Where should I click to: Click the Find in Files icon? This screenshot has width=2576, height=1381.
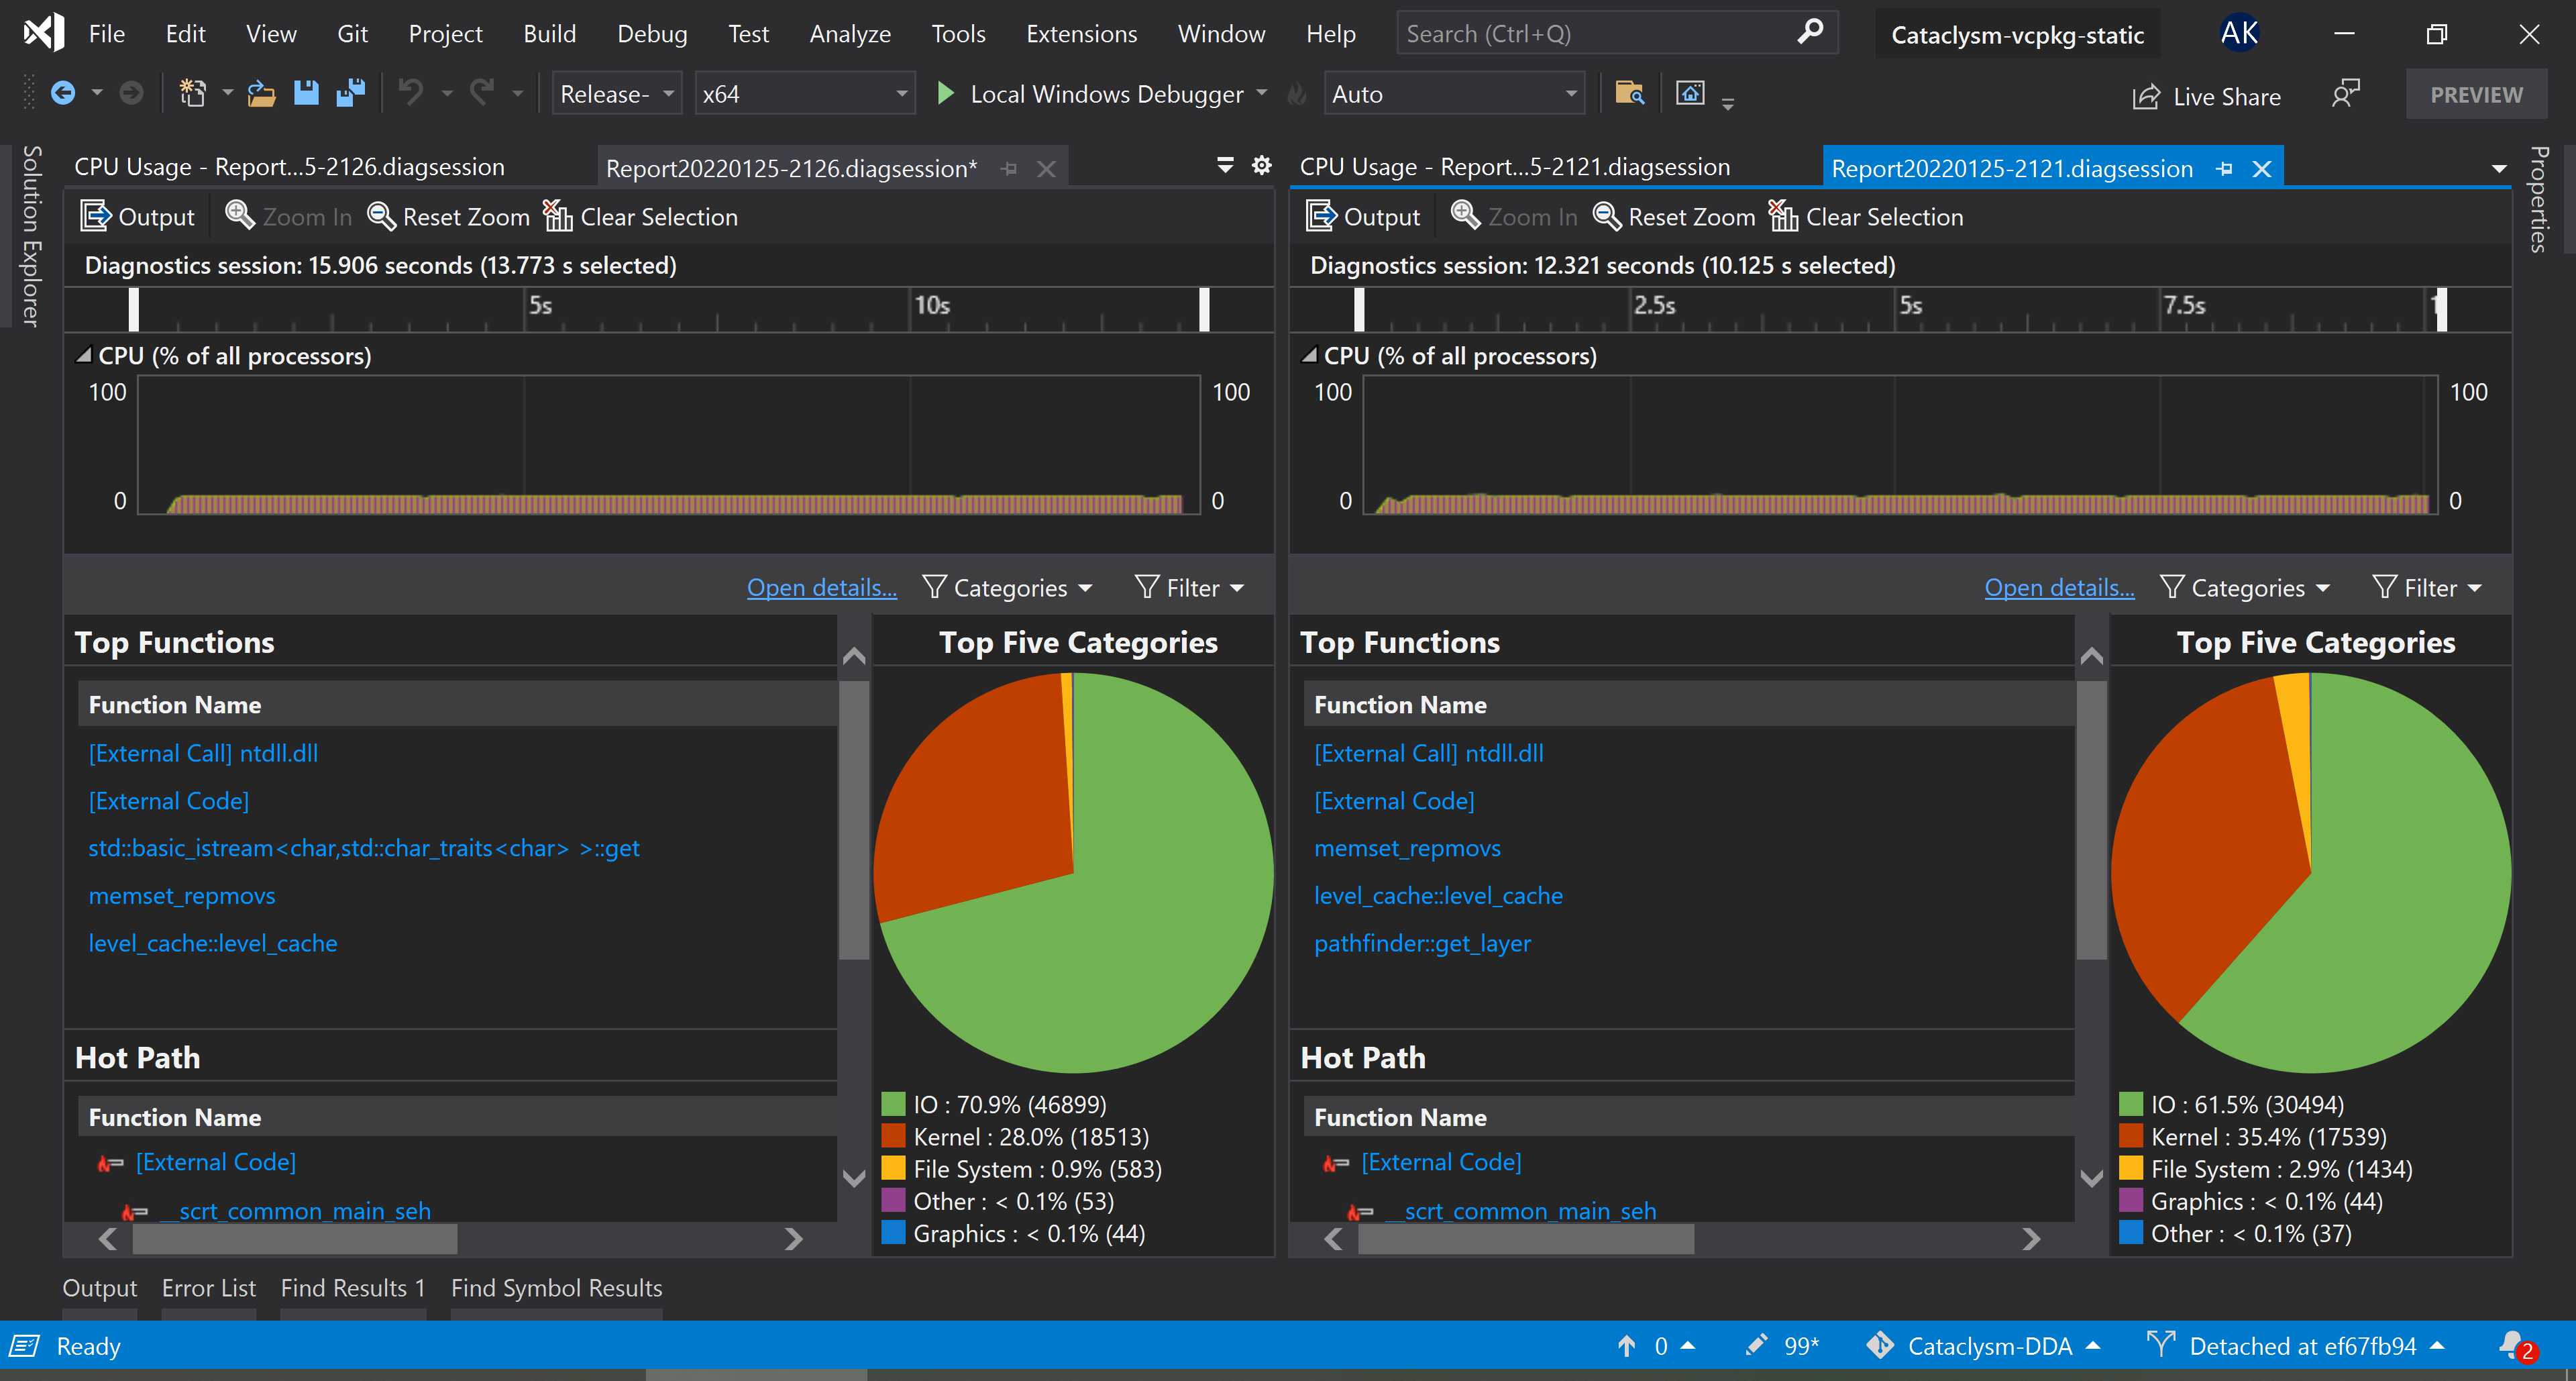click(x=1629, y=94)
